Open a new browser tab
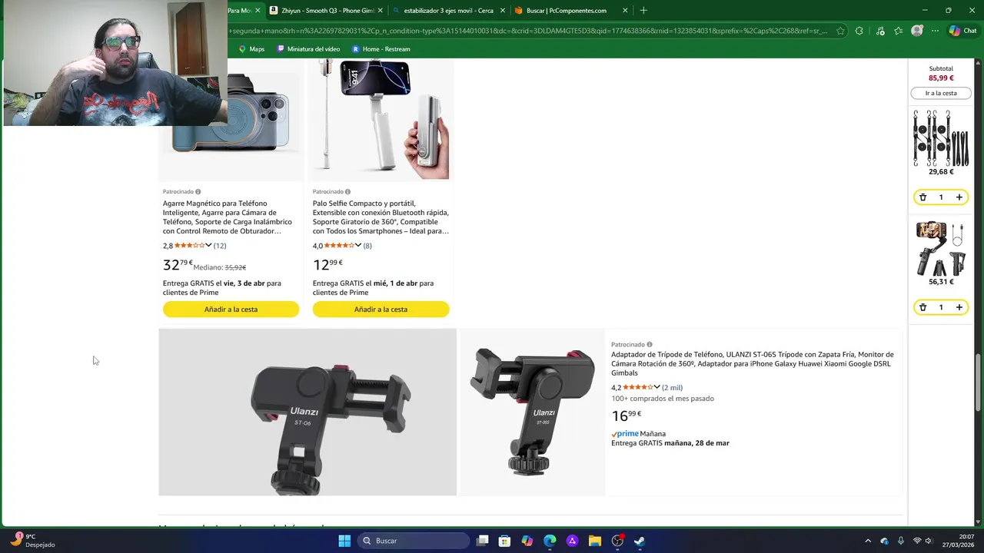The height and width of the screenshot is (553, 984). [643, 11]
